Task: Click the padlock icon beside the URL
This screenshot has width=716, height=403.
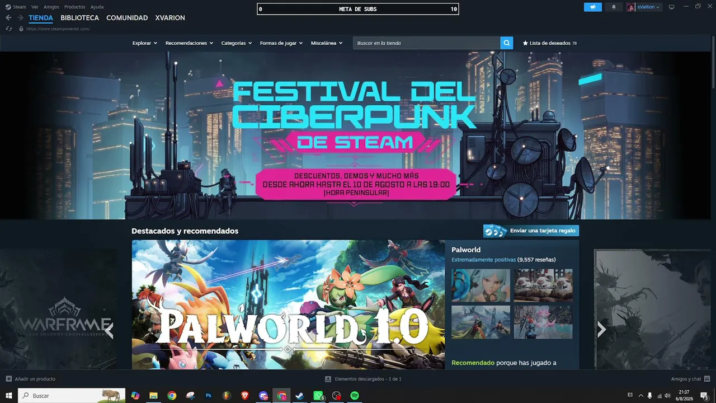Action: tap(21, 29)
